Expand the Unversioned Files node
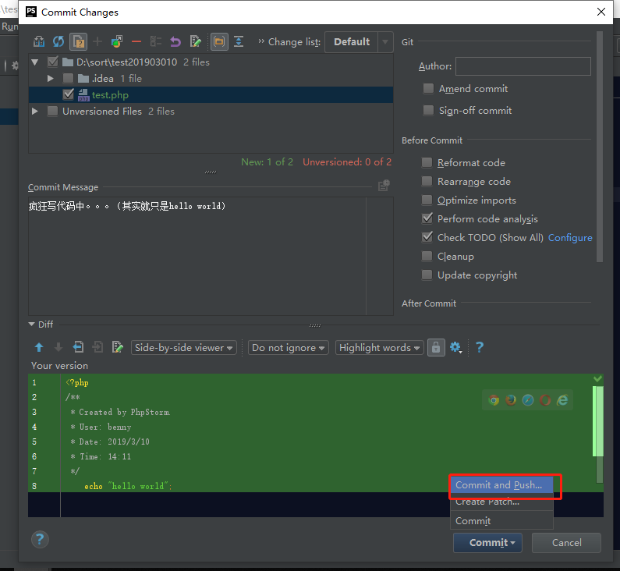620x571 pixels. [x=35, y=111]
